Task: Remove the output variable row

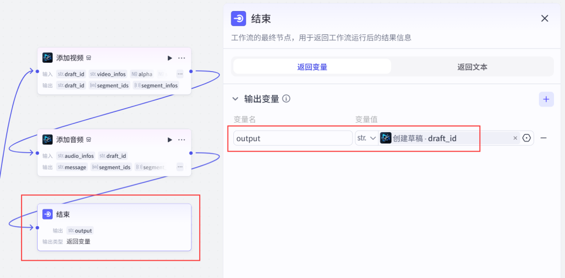Action: coord(544,138)
